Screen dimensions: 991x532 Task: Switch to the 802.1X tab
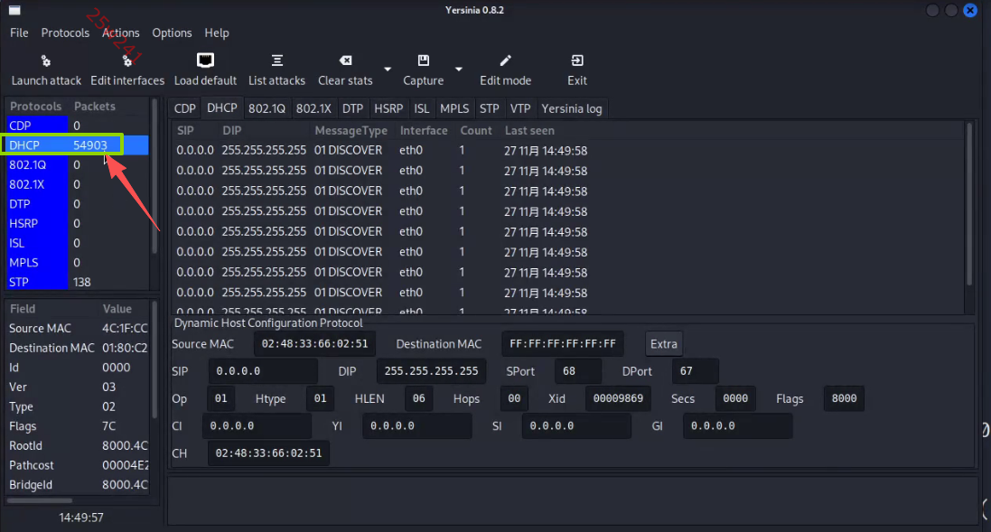click(x=313, y=108)
